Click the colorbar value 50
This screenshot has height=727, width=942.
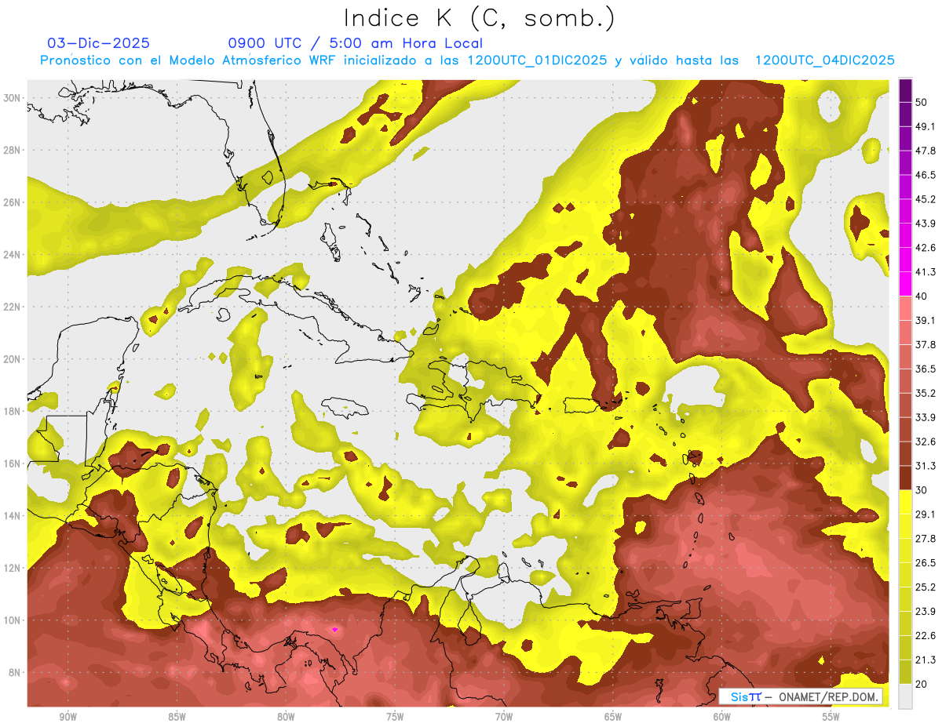(x=922, y=103)
